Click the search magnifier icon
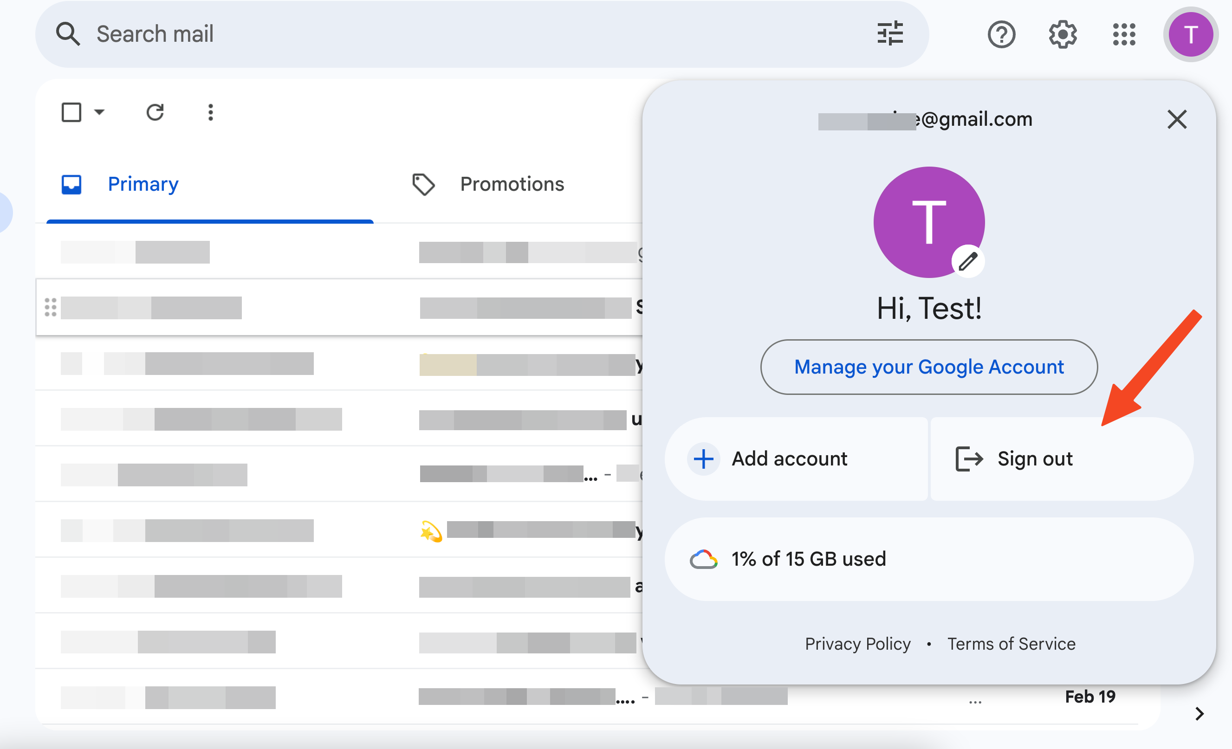This screenshot has height=749, width=1232. click(68, 34)
